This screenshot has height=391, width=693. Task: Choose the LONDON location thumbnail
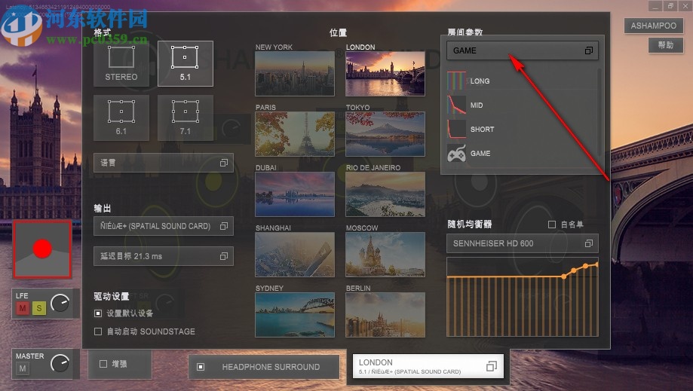pos(385,73)
